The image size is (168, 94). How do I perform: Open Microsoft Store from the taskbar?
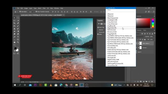coord(56,85)
